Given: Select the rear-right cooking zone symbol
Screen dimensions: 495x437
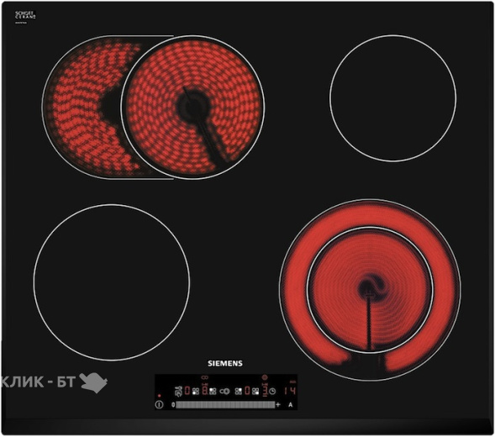Looking at the screenshot, I should [x=239, y=392].
